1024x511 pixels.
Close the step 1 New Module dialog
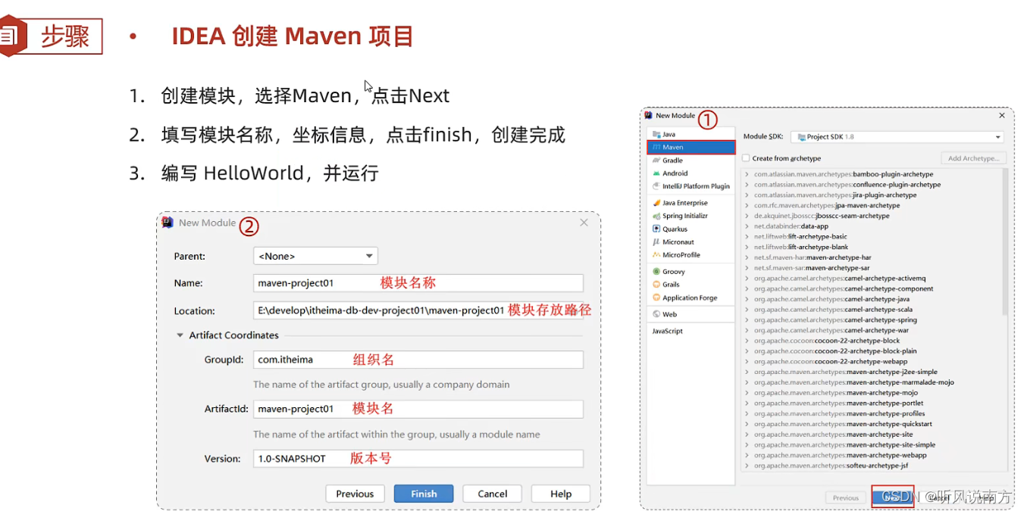tap(1002, 116)
